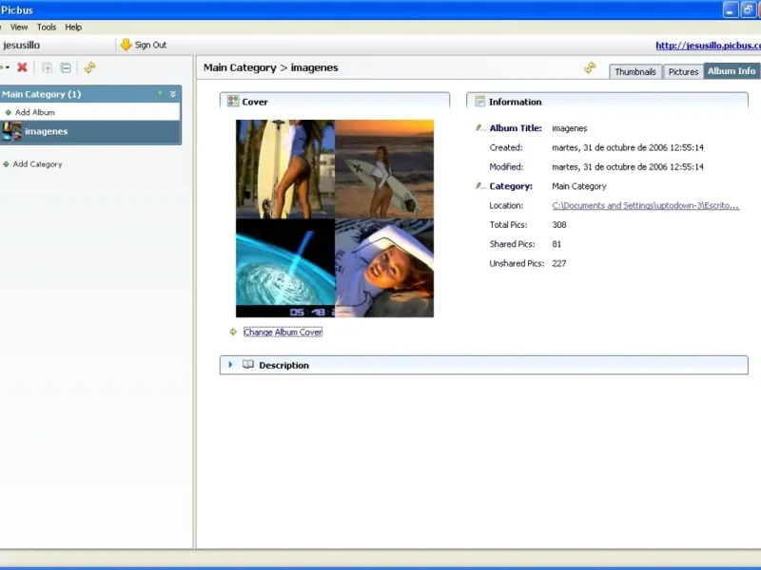
Task: Restore down the Picbus window
Action: pos(748,9)
